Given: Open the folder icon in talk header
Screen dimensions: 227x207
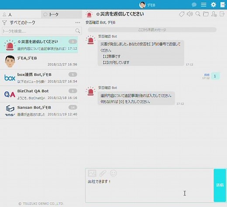Looking at the screenshot, I should pos(206,14).
